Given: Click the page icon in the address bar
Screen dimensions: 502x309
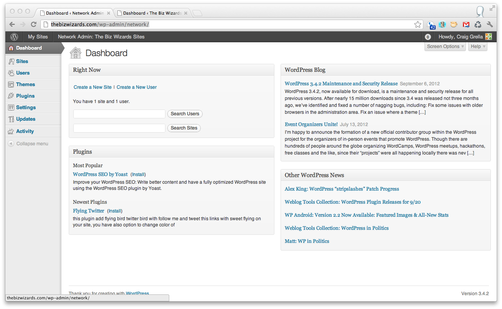Looking at the screenshot, I should 45,25.
